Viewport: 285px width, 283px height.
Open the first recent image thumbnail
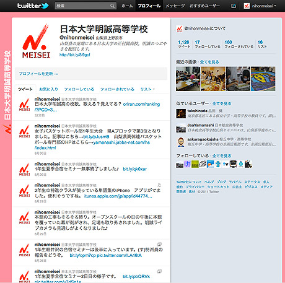coord(188,79)
